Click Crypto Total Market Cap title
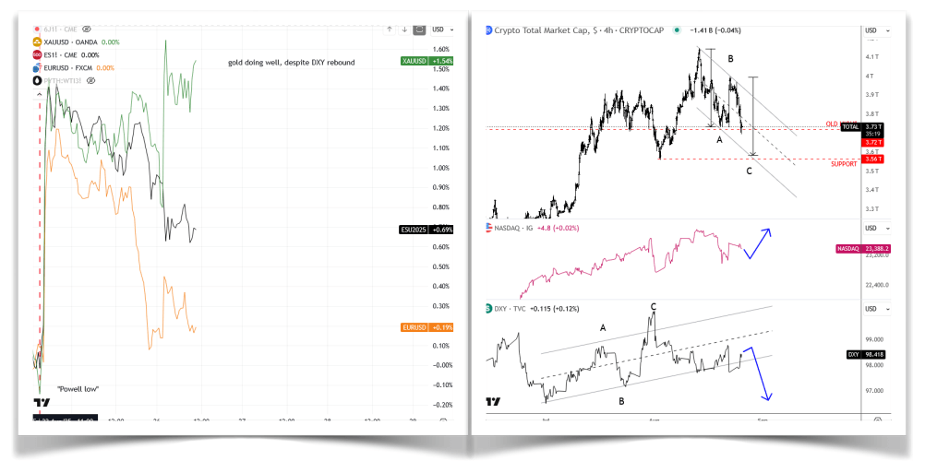Viewport: 937px width, 461px height. click(547, 30)
